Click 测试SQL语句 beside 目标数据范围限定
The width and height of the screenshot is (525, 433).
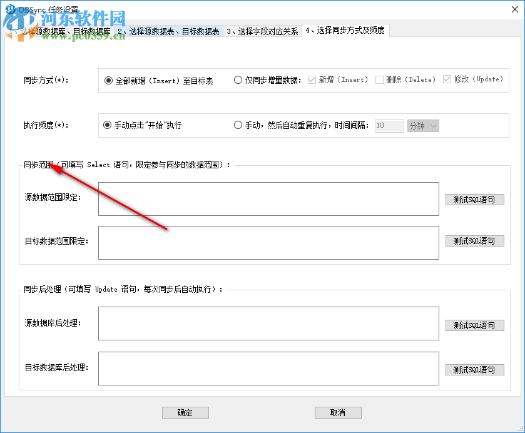[474, 241]
